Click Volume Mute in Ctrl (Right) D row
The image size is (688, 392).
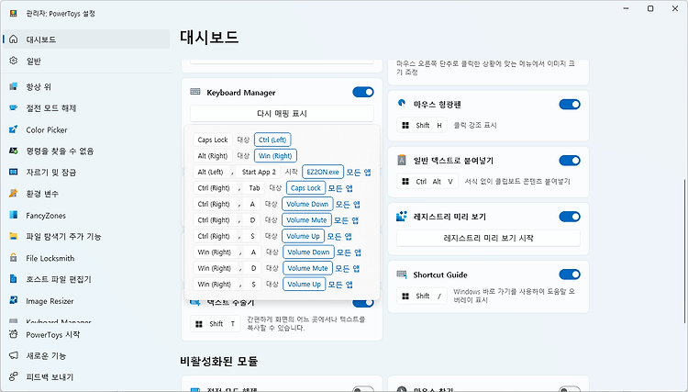click(307, 220)
